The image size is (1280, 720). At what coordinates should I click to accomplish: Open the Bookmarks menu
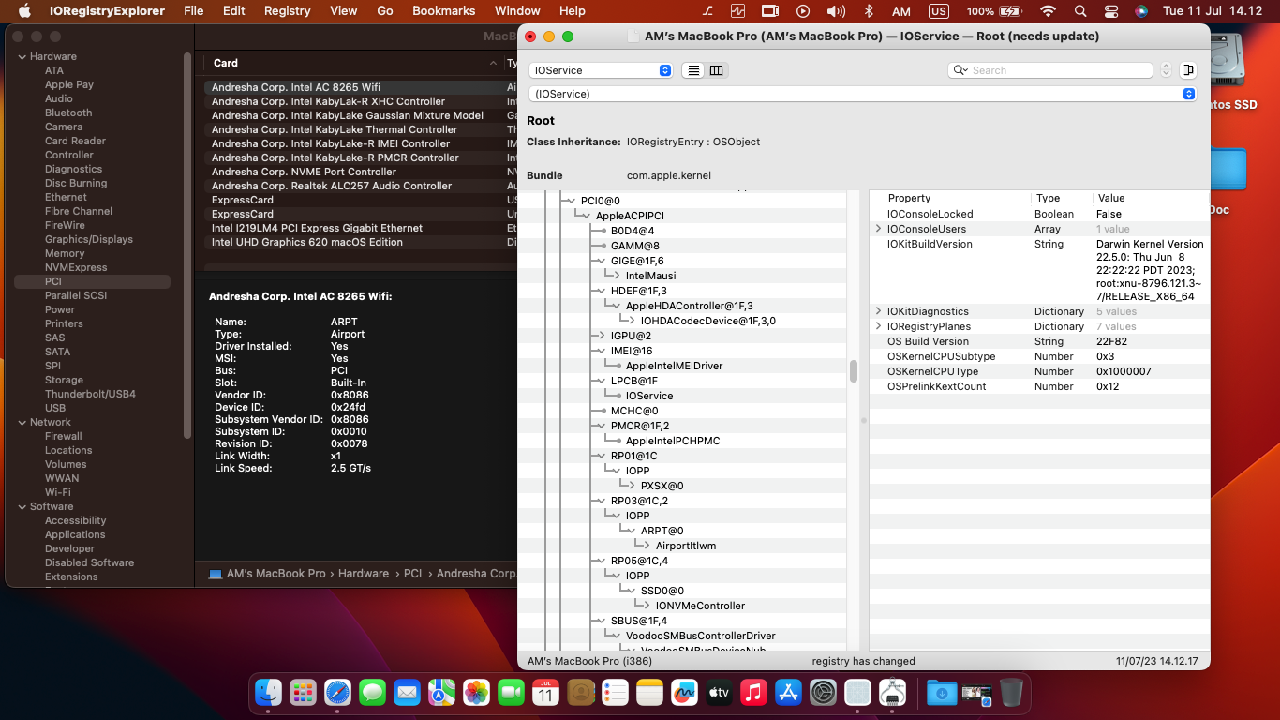(x=444, y=11)
